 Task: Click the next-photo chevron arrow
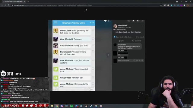tap(108, 55)
